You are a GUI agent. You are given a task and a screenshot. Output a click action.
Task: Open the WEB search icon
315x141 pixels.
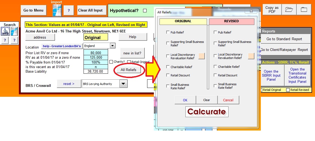tap(5, 31)
